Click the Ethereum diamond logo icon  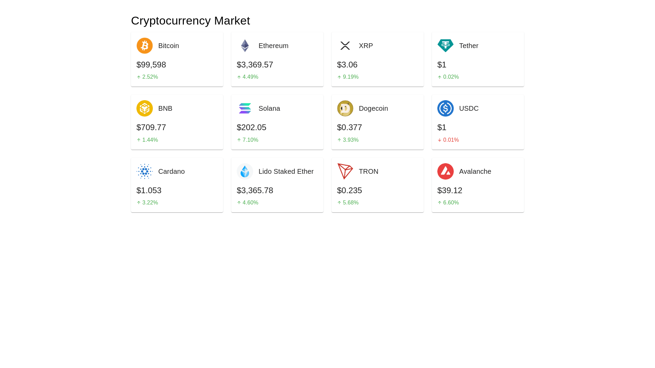tap(245, 46)
